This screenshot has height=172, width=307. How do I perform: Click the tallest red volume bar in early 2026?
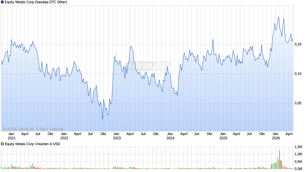tap(280, 160)
